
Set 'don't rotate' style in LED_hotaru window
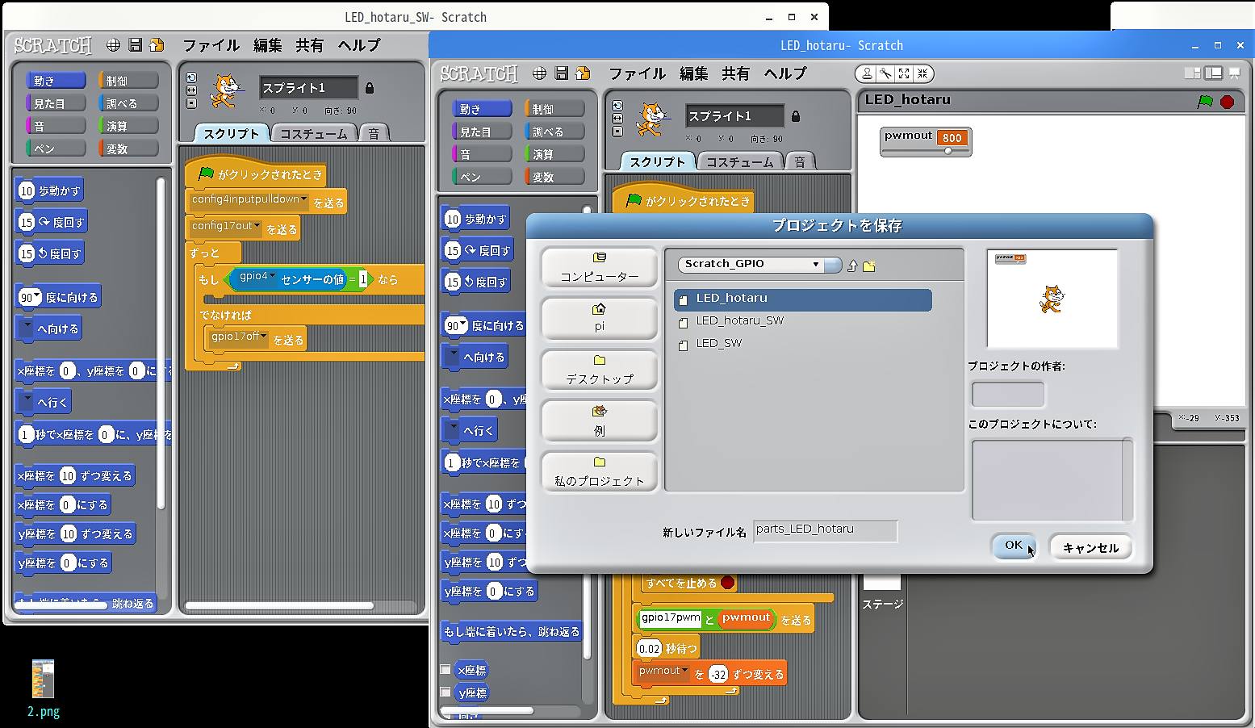(x=617, y=132)
